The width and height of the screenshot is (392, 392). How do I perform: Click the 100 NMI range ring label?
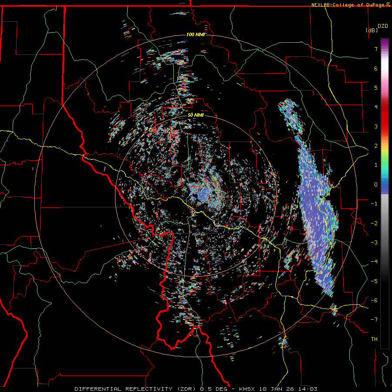[x=196, y=34]
